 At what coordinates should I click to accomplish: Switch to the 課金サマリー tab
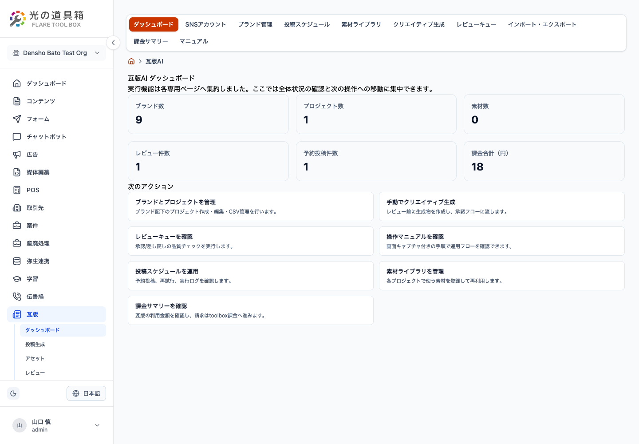point(151,41)
